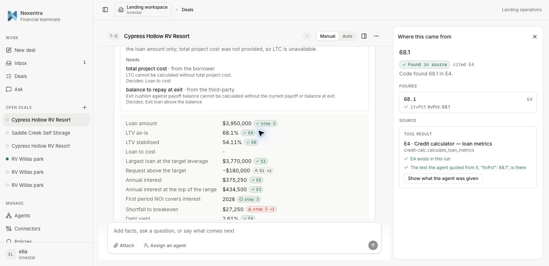Open E3 citation for top of range interest
The height and width of the screenshot is (266, 549).
pyautogui.click(x=256, y=189)
